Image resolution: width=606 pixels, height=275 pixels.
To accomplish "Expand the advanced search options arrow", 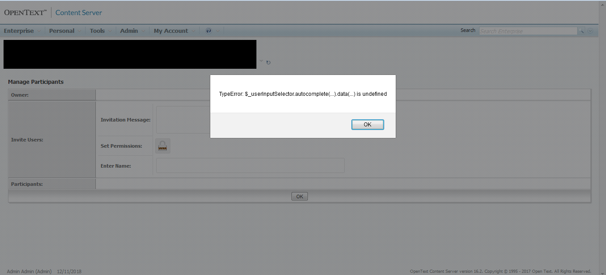I will click(x=590, y=31).
